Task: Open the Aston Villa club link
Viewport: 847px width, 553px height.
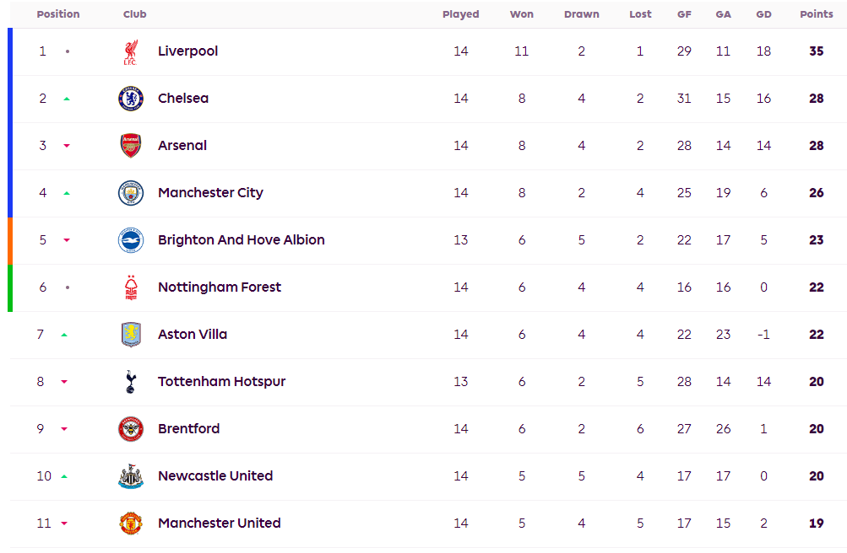Action: pos(193,335)
